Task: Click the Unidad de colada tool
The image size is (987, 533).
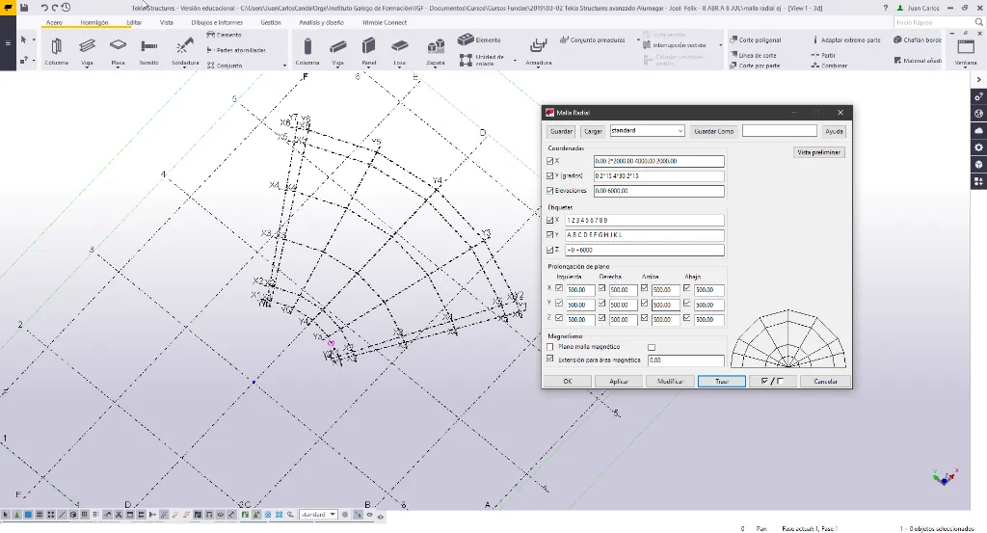Action: (x=483, y=60)
